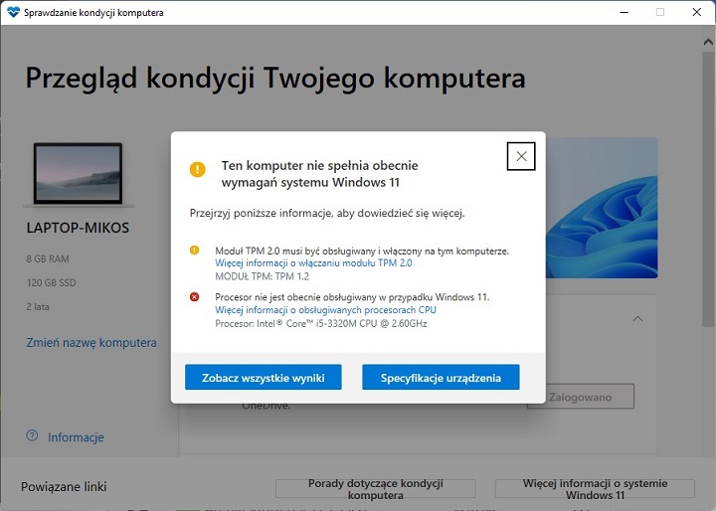Open link about enabling TPM 2.0 module
This screenshot has width=716, height=511.
(x=313, y=263)
